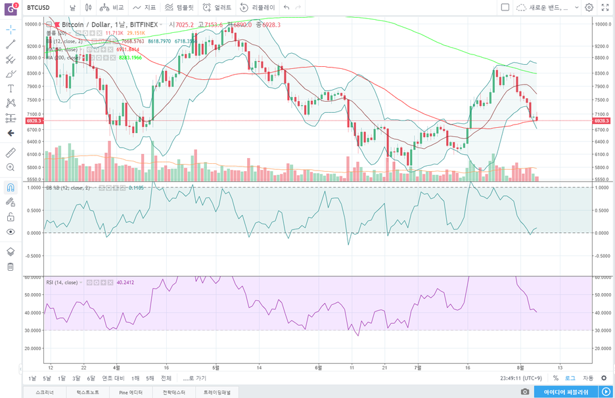The height and width of the screenshot is (398, 615).
Task: Toggle hide all drawings eye icon
Action: pos(11,231)
